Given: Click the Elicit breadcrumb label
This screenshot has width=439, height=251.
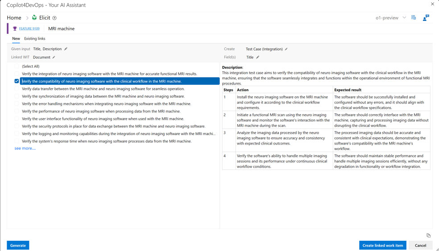Looking at the screenshot, I should [x=45, y=18].
